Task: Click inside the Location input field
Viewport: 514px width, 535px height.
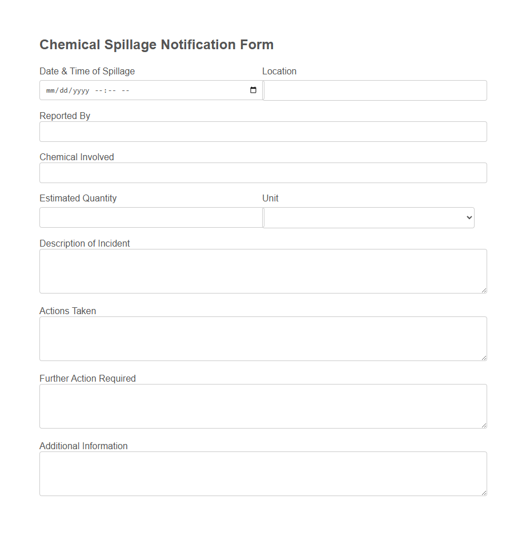Action: coord(375,90)
